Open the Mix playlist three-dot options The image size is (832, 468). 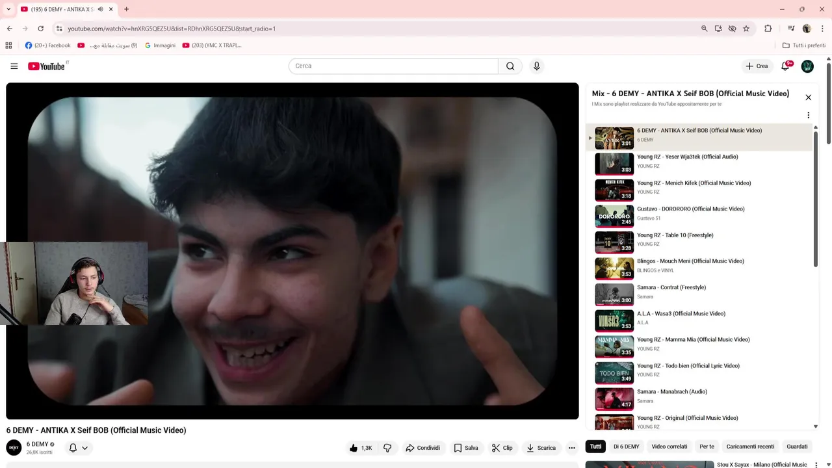click(808, 115)
